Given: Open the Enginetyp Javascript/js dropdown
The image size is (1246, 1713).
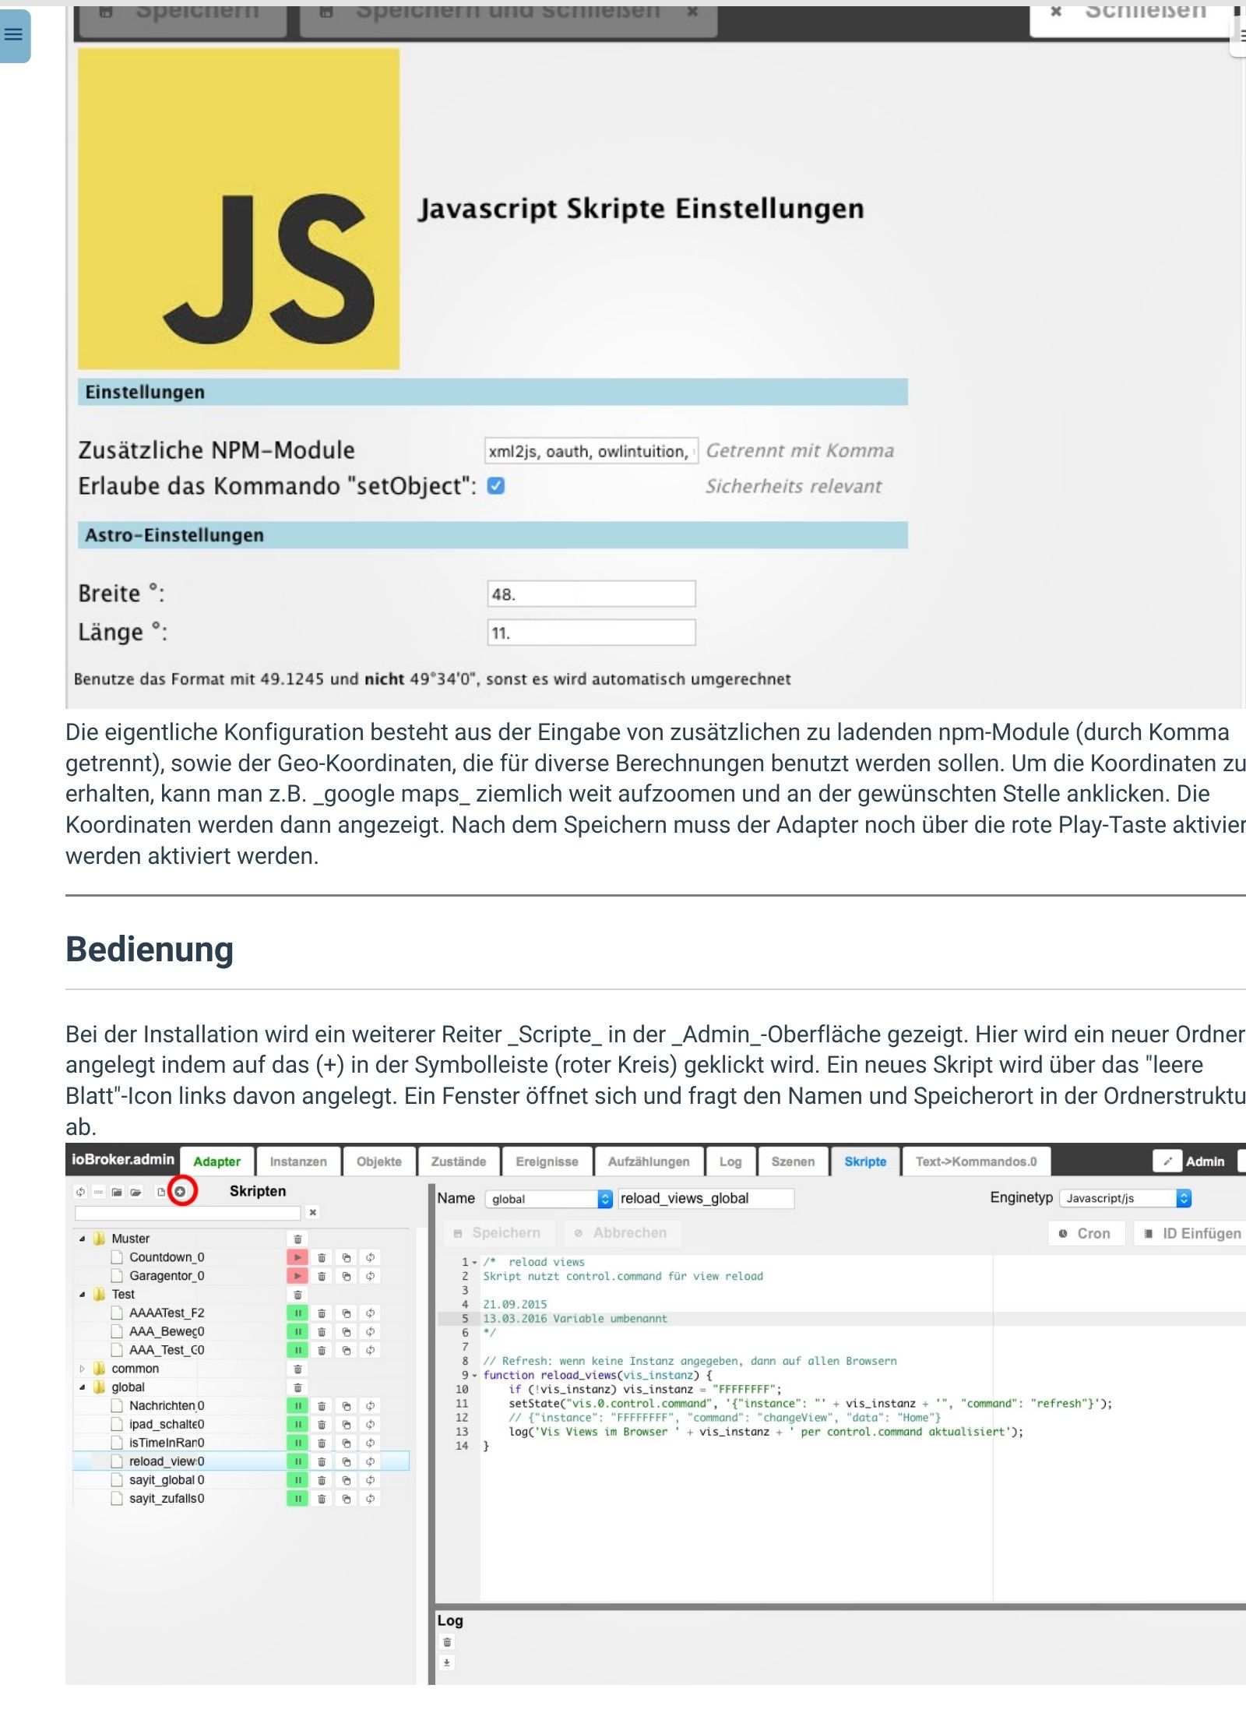Looking at the screenshot, I should 1125,1199.
